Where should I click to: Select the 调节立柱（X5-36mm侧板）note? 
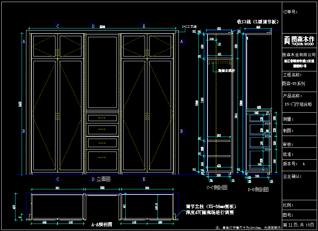(211, 206)
